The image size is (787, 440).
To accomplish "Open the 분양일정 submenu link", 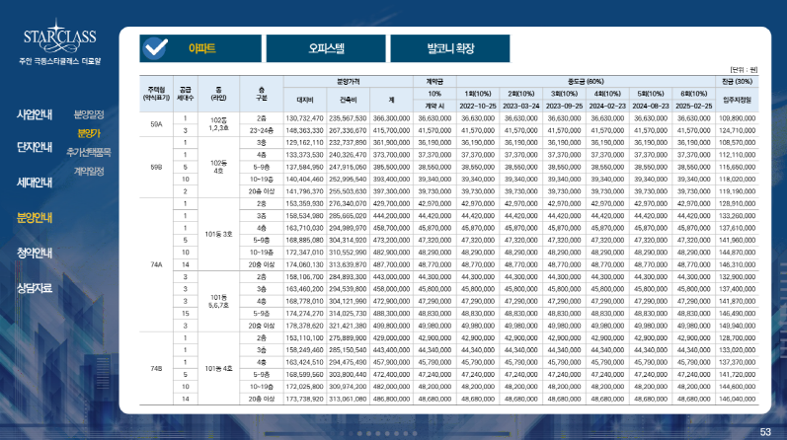I will click(89, 113).
